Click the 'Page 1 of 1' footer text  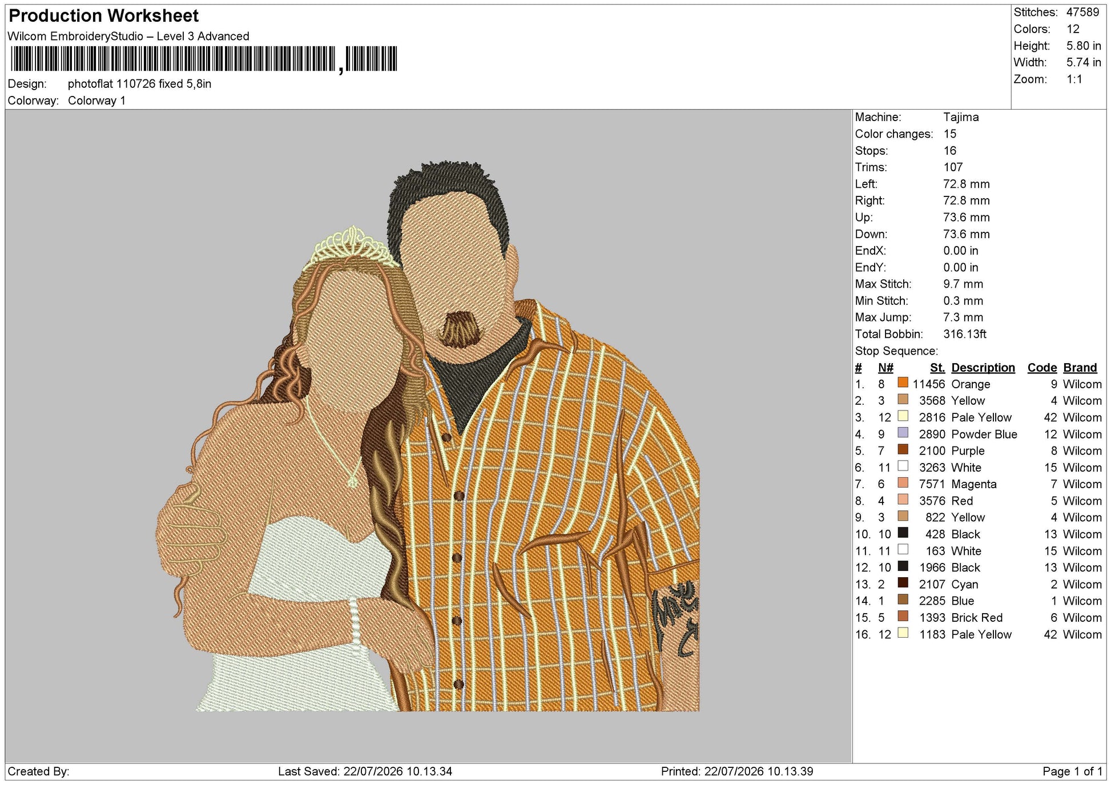click(x=1073, y=772)
